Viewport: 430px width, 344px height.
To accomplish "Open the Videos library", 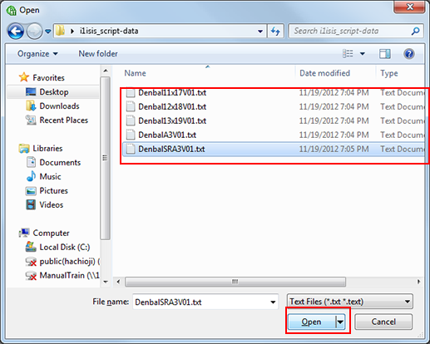I will [52, 205].
